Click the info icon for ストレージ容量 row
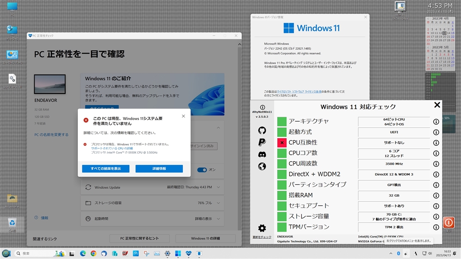The width and height of the screenshot is (461, 259). [x=436, y=217]
